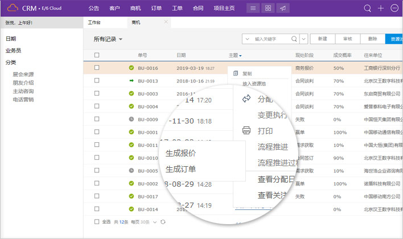Open the more options ellipsis icon
This screenshot has height=239, width=403.
coord(394,9)
